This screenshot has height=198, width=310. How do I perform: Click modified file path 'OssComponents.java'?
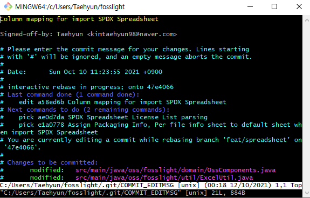tap(175, 170)
